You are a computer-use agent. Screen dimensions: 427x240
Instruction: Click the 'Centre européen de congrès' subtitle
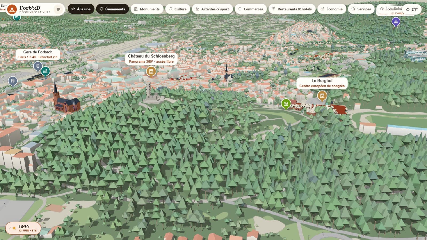coord(322,86)
